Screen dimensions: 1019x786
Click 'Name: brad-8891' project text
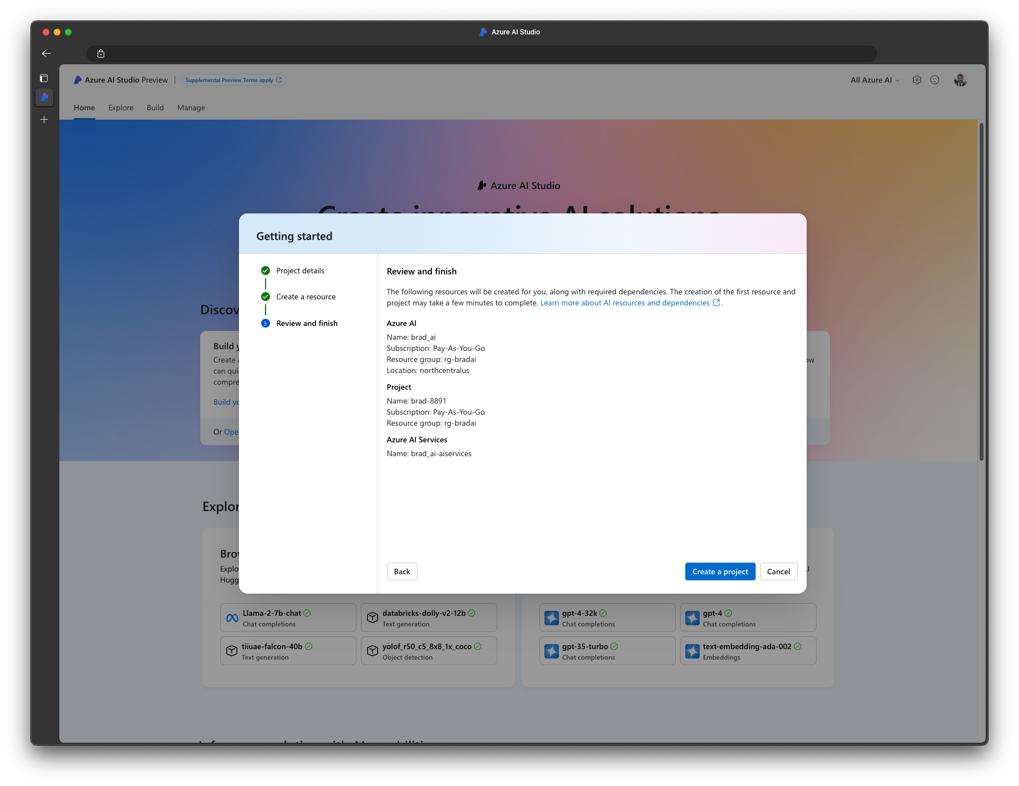point(416,401)
